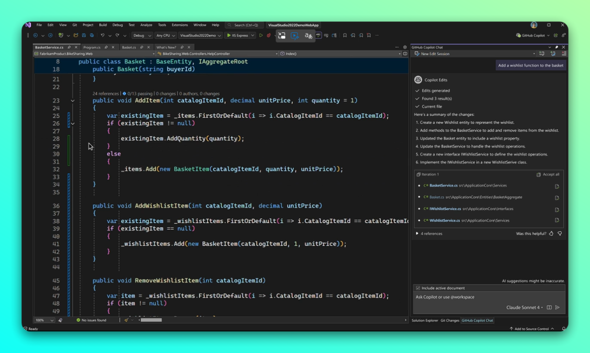
Task: Pin the GitHub Copilot Chat panel
Action: pyautogui.click(x=557, y=48)
